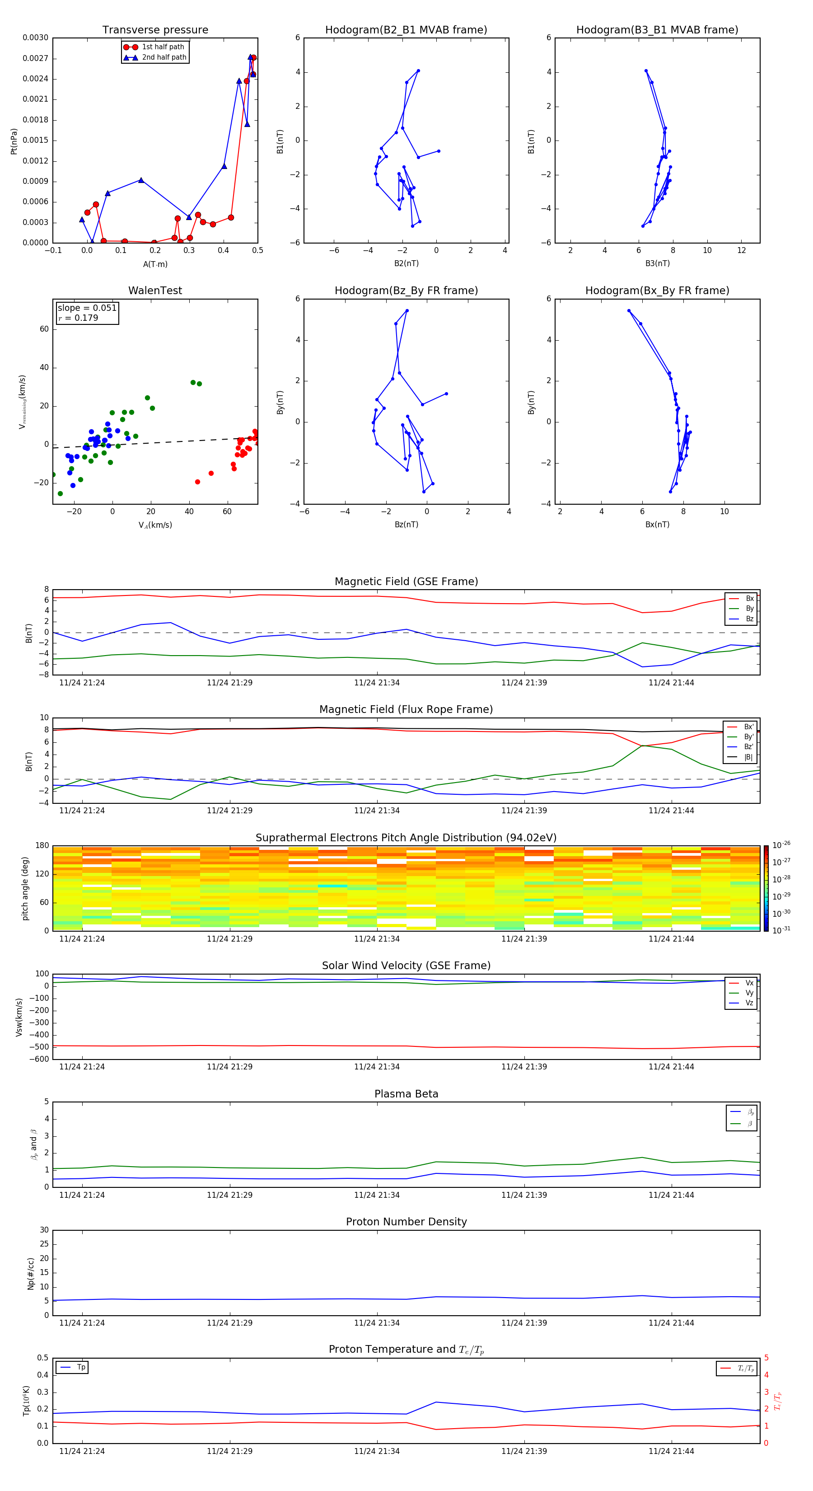Click the colorbar's top tick label 10^-26
813x1491 pixels.
[x=781, y=845]
